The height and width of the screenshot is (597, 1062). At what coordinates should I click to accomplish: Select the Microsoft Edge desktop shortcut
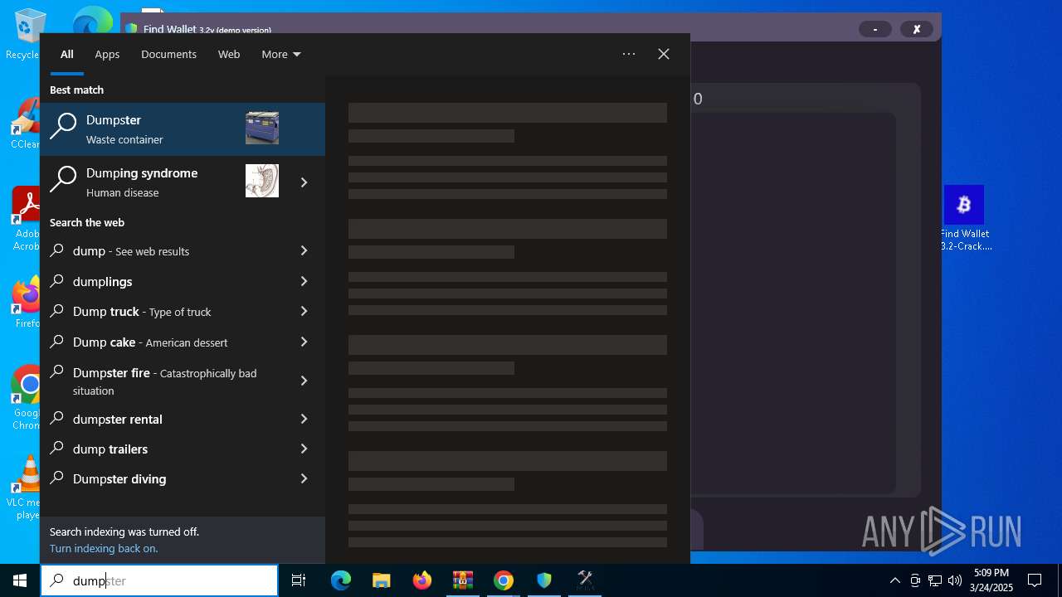pyautogui.click(x=92, y=22)
